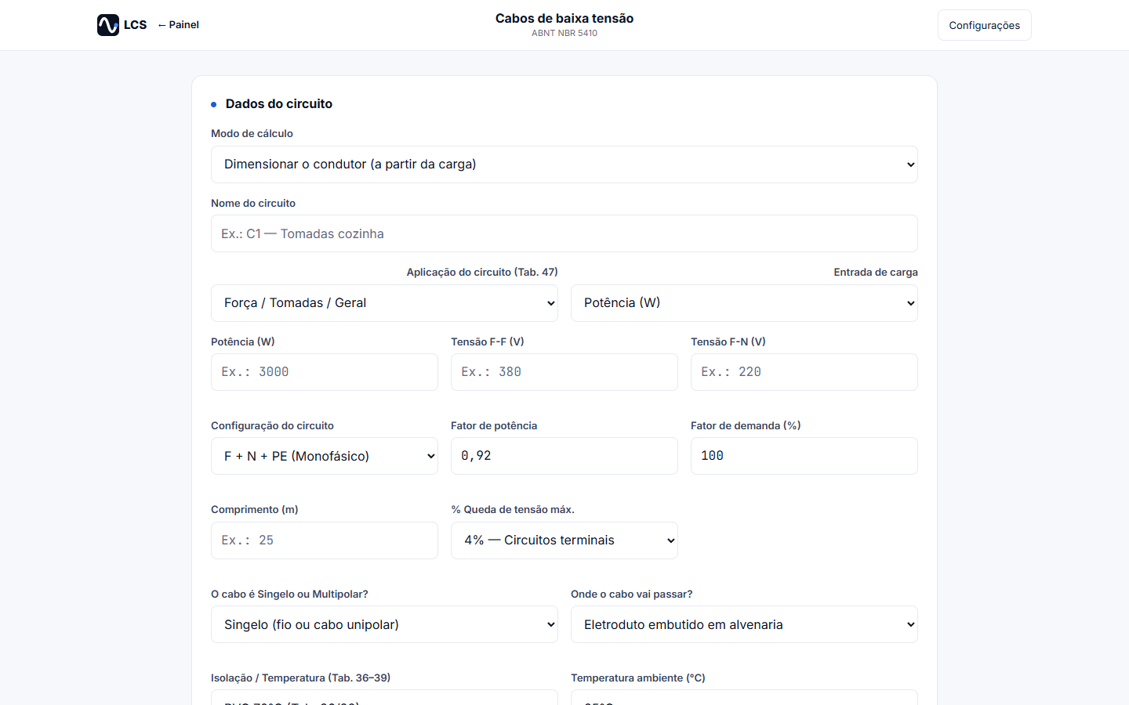The image size is (1129, 705).
Task: Click the Nome do circuito input field
Action: pyautogui.click(x=564, y=233)
